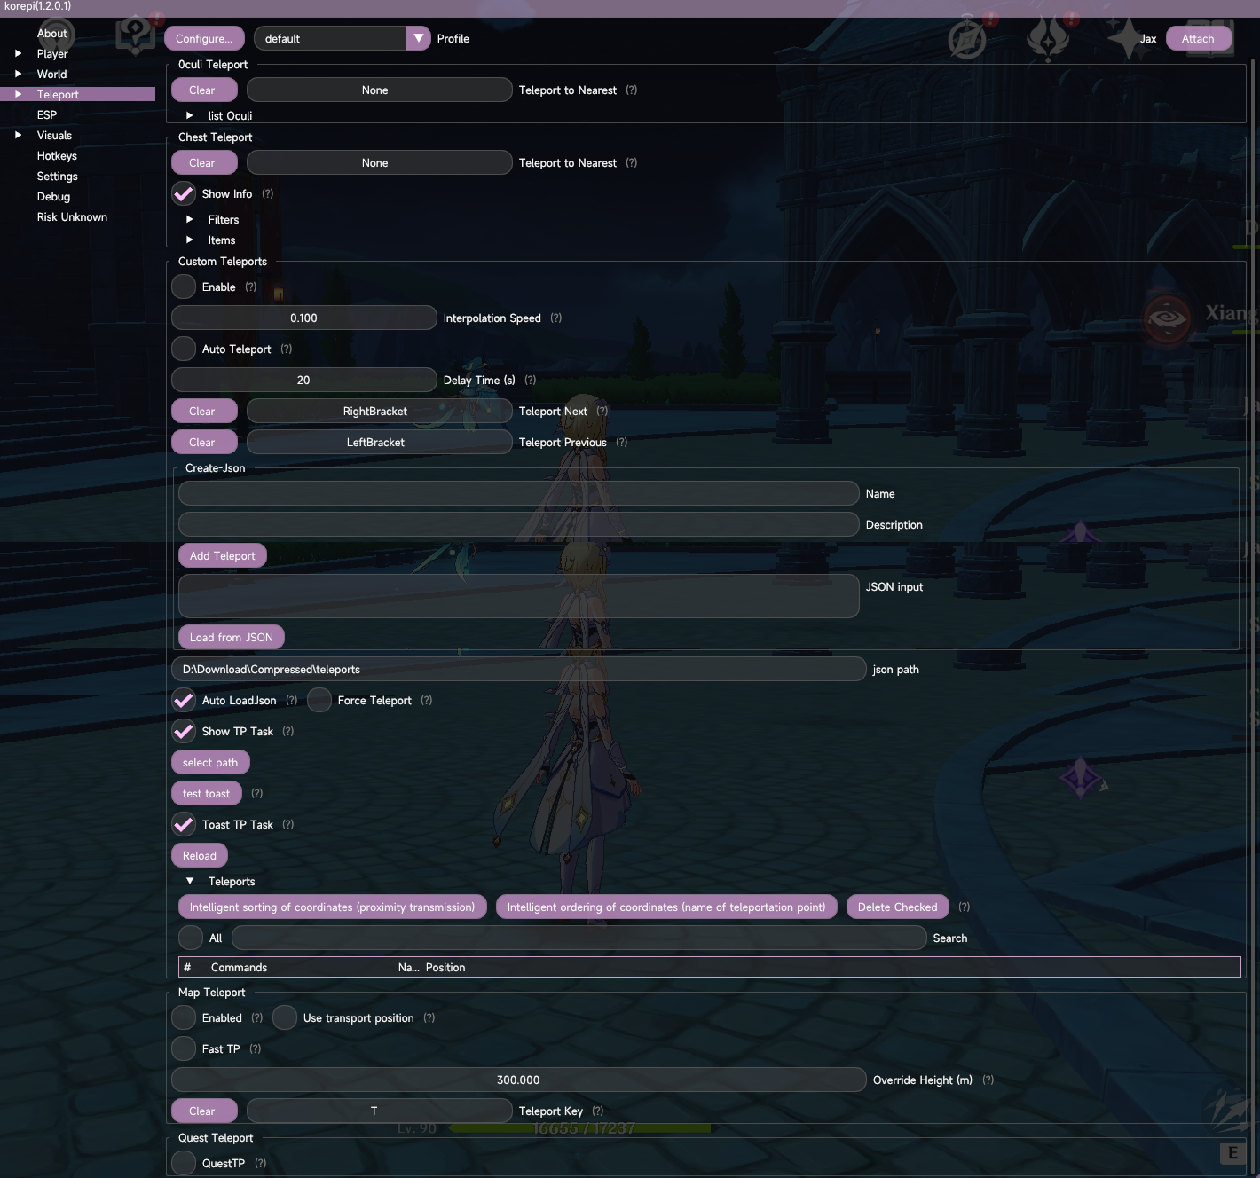This screenshot has height=1178, width=1260.
Task: Click Intelligent sorting of coordinates (proximity transmission)
Action: 332,907
